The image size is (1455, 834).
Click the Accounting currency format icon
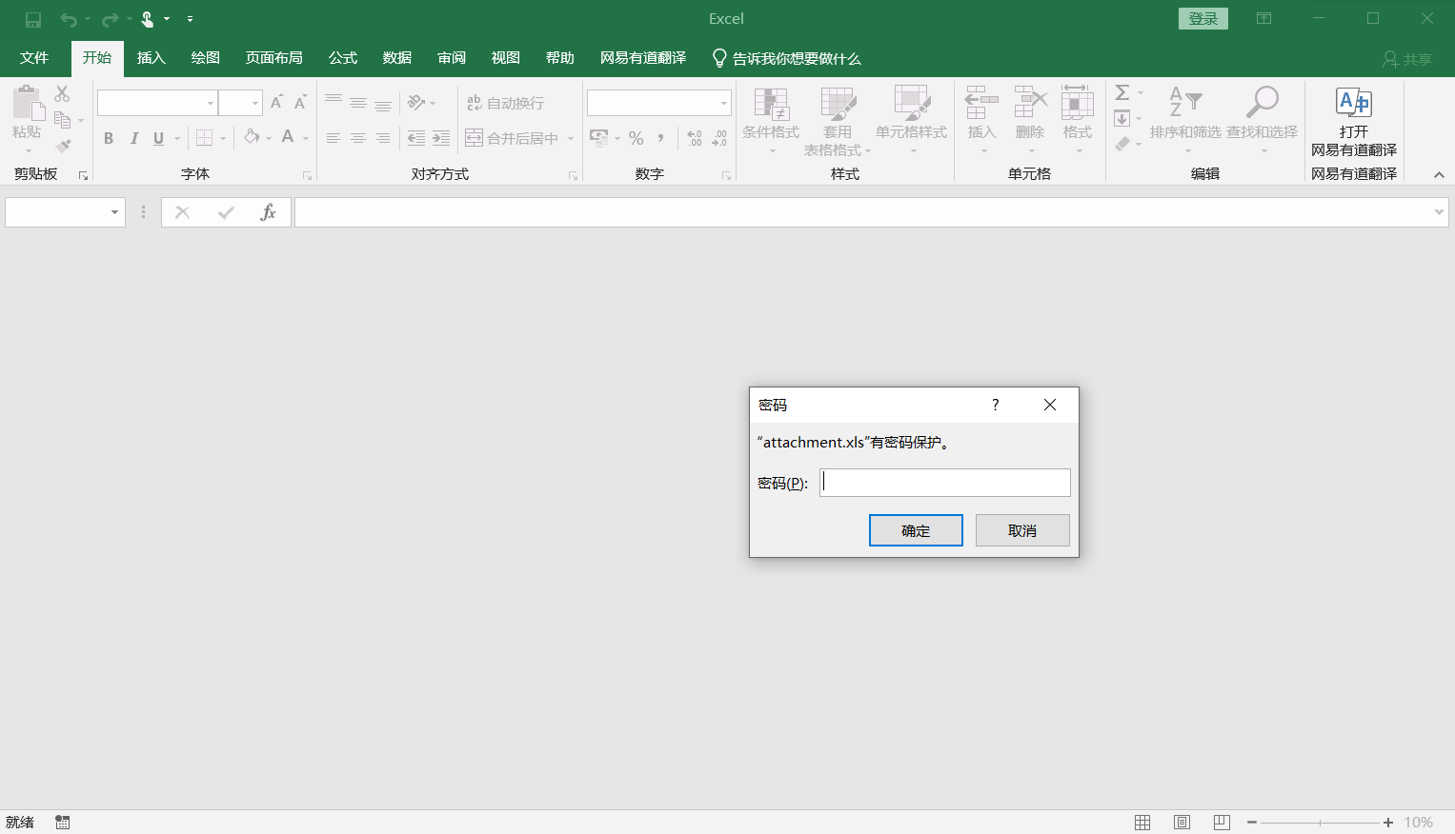(x=598, y=138)
